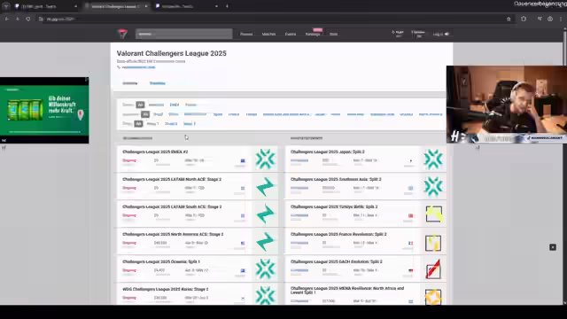Click the LATAM North ACE Stage 2 logo
Image resolution: width=567 pixels, height=319 pixels.
(265, 186)
